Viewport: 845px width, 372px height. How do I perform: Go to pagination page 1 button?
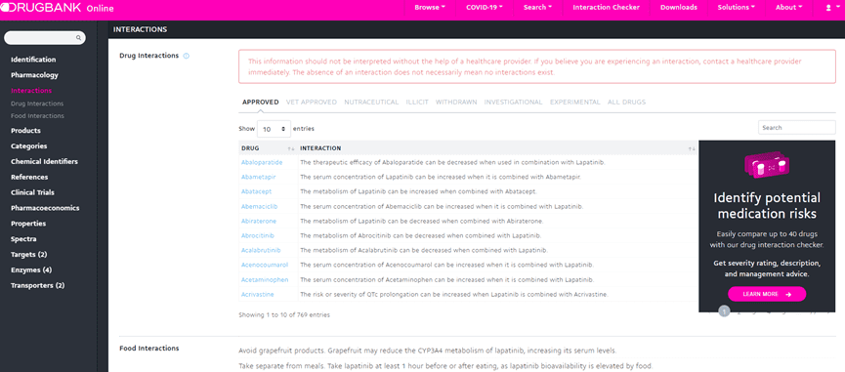tap(724, 311)
